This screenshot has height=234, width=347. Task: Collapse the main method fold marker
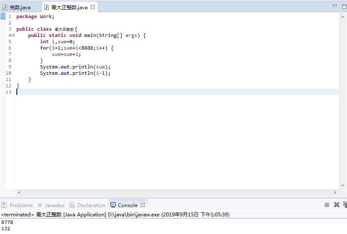13,35
